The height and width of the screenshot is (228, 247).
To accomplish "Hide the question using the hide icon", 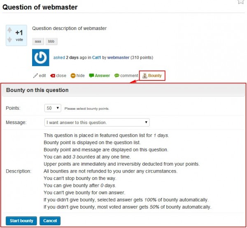I will [73, 76].
